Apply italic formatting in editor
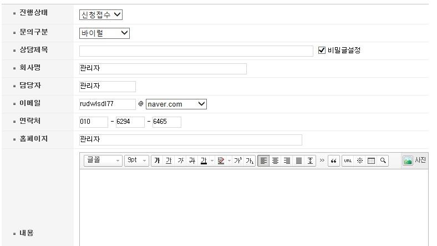 [x=180, y=160]
